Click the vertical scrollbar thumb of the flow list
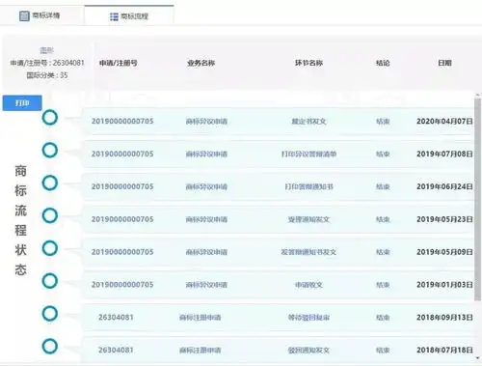This screenshot has width=482, height=366. click(478, 200)
